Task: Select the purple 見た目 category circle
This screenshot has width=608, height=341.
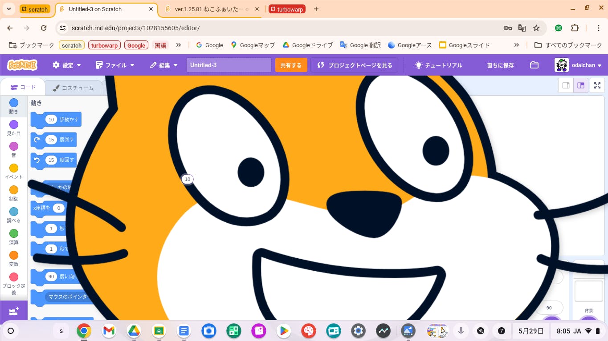Action: (x=14, y=124)
